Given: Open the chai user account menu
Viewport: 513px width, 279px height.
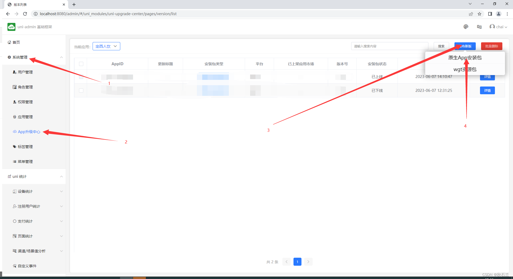Looking at the screenshot, I should [498, 27].
